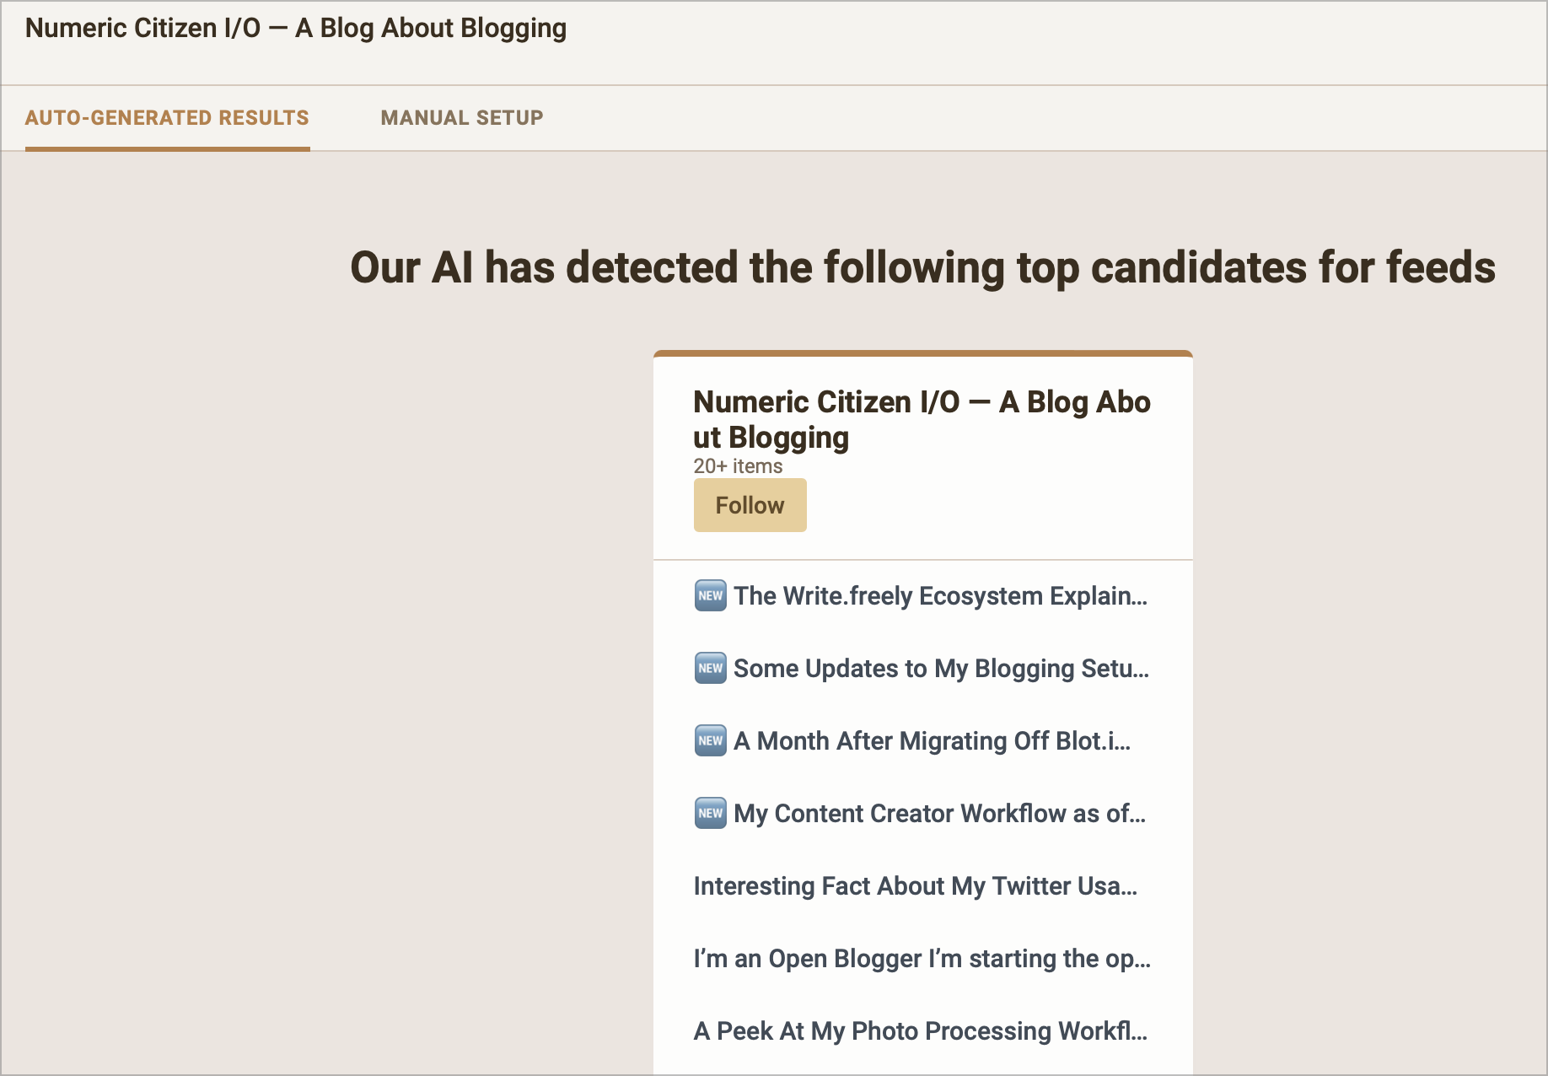Click the NEW badge beside the Write.freely article

pyautogui.click(x=710, y=595)
